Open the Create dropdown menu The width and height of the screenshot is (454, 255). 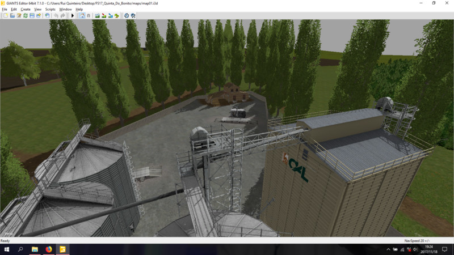pyautogui.click(x=25, y=10)
